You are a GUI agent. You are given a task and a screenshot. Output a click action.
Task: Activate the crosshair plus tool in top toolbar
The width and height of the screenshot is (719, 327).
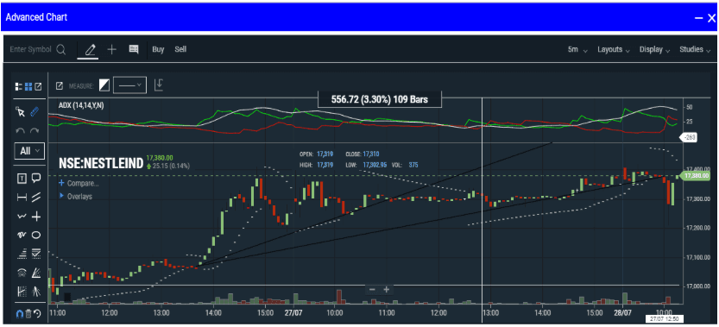112,49
